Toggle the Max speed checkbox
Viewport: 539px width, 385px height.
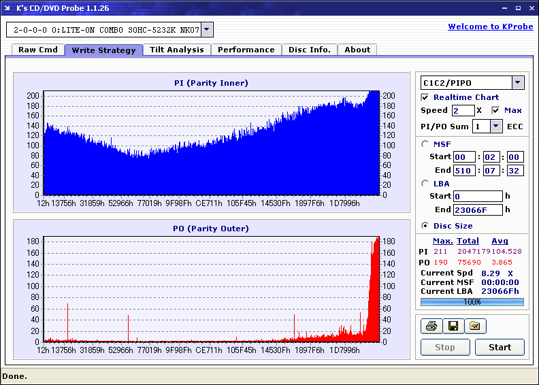pyautogui.click(x=495, y=111)
